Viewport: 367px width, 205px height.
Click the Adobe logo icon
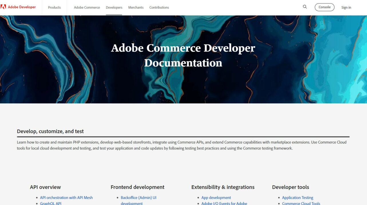click(x=3, y=7)
